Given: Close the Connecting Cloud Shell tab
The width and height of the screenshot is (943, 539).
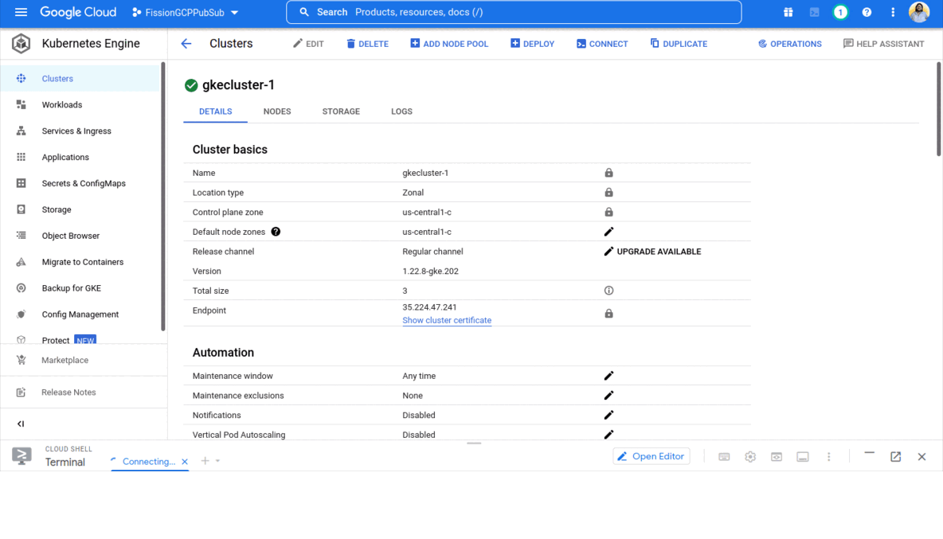Looking at the screenshot, I should (185, 462).
